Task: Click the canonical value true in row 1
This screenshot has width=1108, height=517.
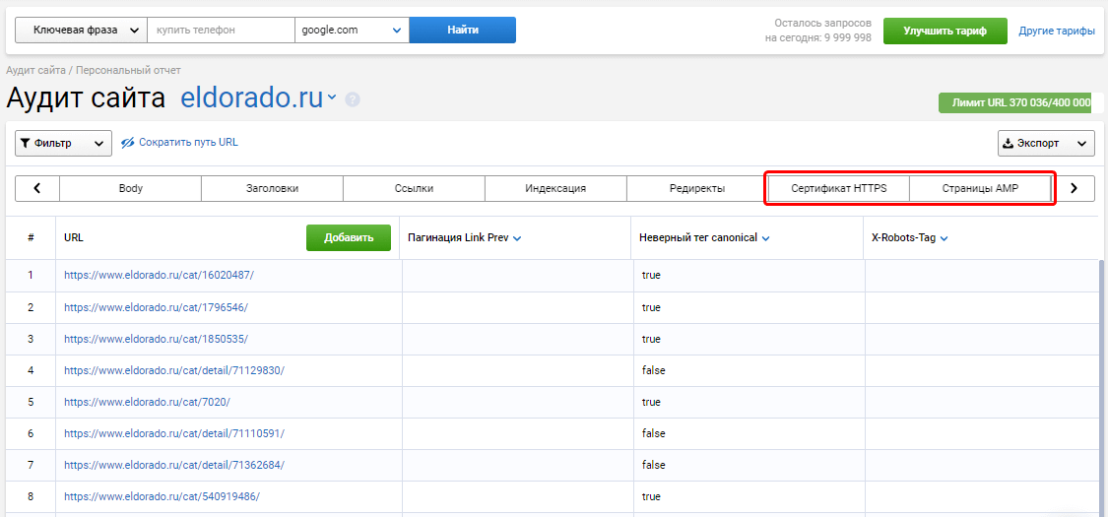Action: (651, 276)
